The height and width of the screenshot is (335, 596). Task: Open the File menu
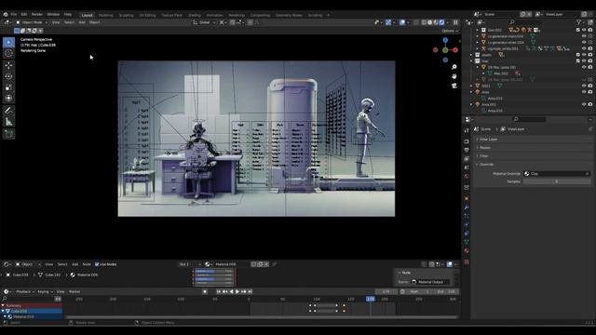[x=14, y=15]
